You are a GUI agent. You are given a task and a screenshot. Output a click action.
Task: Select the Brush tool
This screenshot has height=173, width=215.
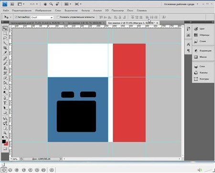point(5,63)
